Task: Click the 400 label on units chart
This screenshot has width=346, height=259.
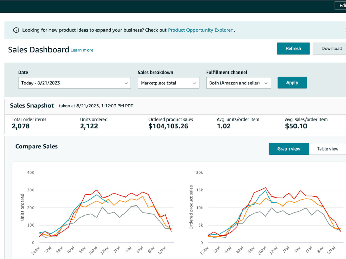Action: coord(31,172)
